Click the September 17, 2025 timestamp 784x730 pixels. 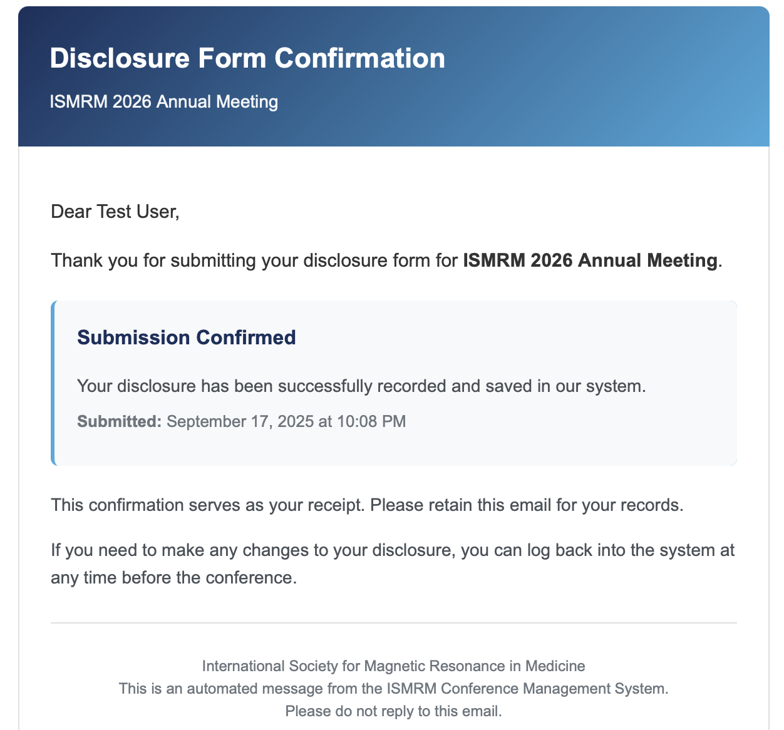[286, 421]
